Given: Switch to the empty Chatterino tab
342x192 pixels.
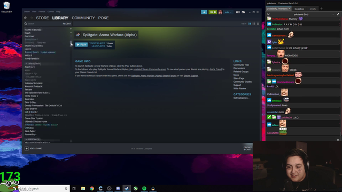Looking at the screenshot, I should 313,9.
